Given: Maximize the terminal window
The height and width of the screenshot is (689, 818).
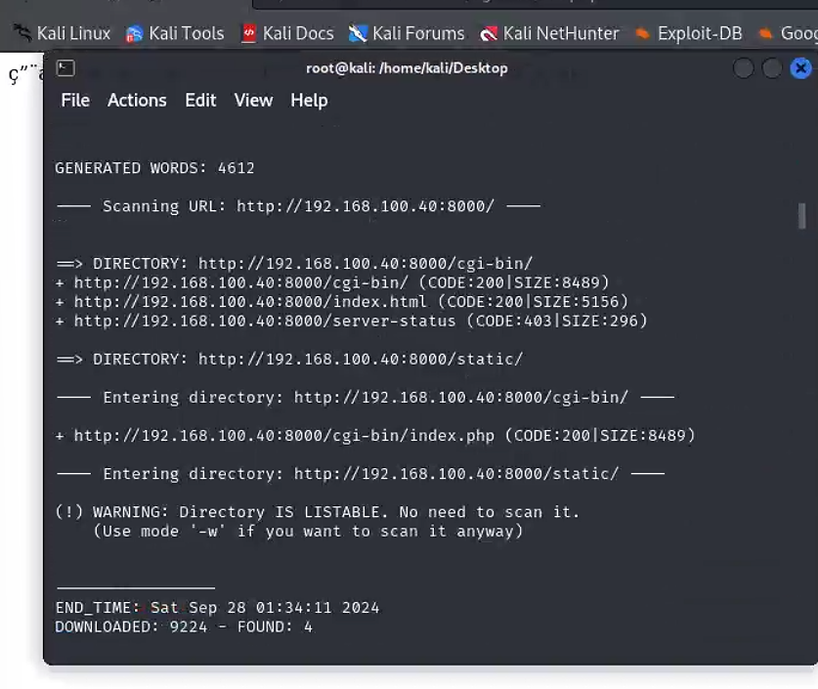Looking at the screenshot, I should (772, 68).
